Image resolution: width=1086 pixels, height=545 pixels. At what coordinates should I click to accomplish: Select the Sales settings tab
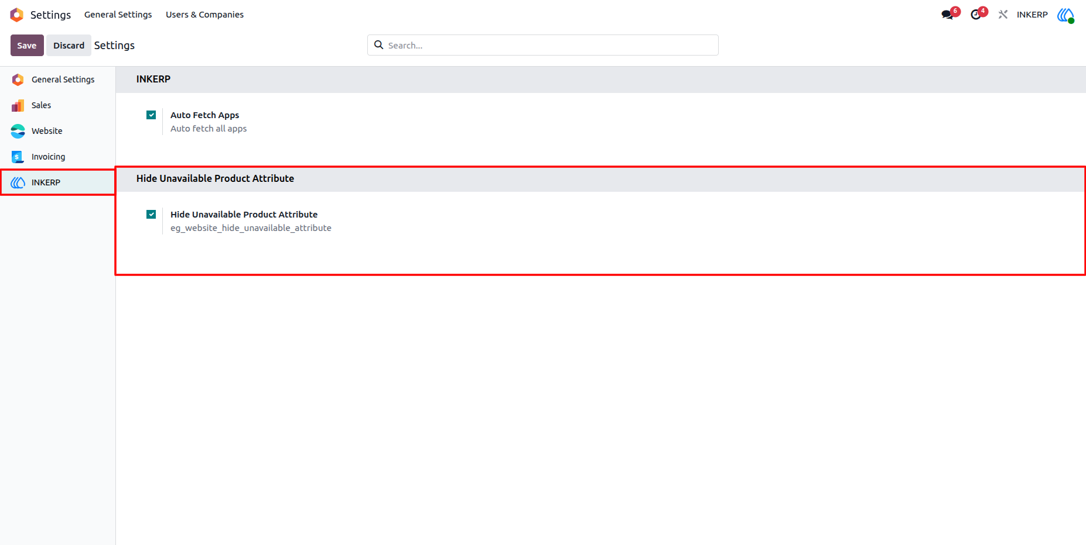(57, 105)
